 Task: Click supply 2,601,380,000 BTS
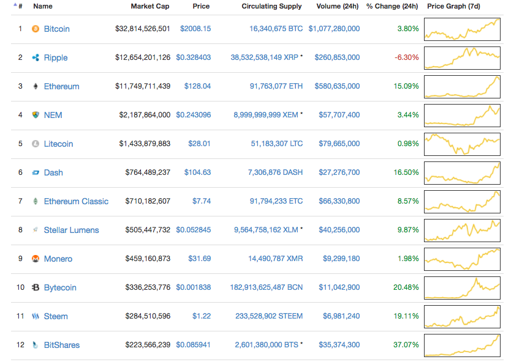(267, 345)
